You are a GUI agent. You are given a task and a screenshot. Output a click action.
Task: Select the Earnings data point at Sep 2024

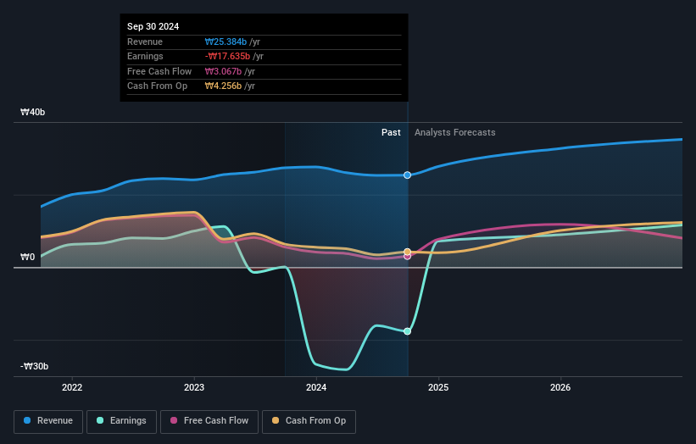pyautogui.click(x=407, y=331)
